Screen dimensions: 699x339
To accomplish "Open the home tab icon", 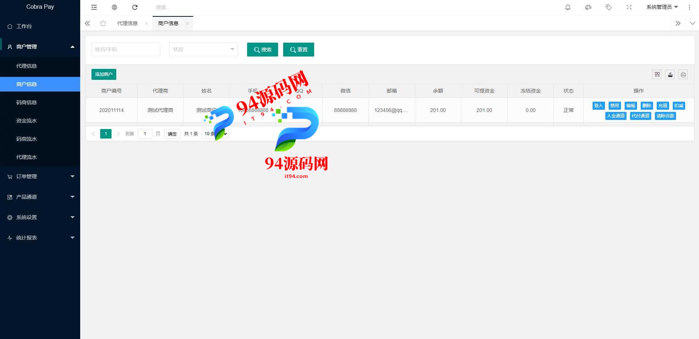I will [103, 23].
